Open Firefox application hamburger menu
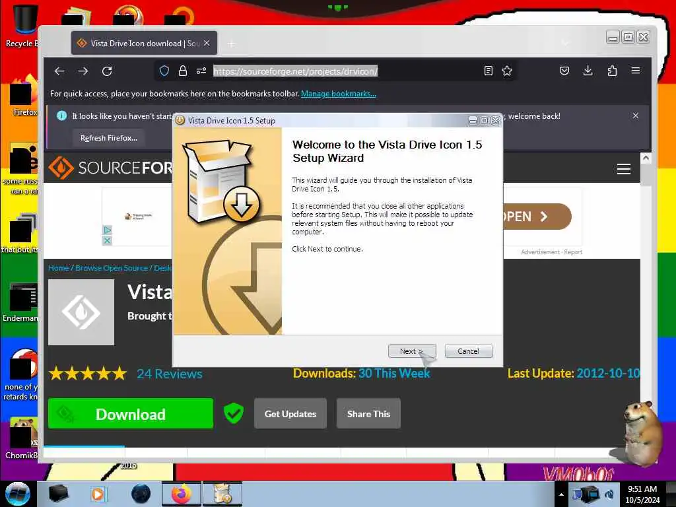 coord(636,70)
